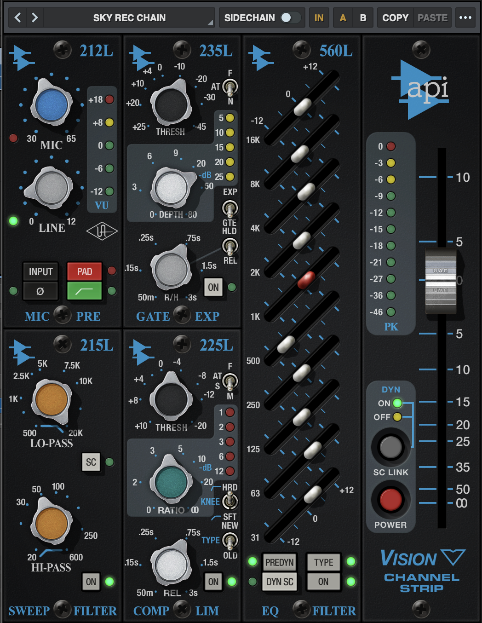Click the 235L module API logo
Image resolution: width=482 pixels, height=623 pixels.
(142, 58)
